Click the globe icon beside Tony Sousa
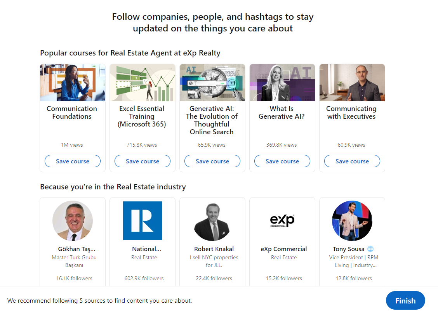Viewport: 438px width, 312px height. (370, 249)
